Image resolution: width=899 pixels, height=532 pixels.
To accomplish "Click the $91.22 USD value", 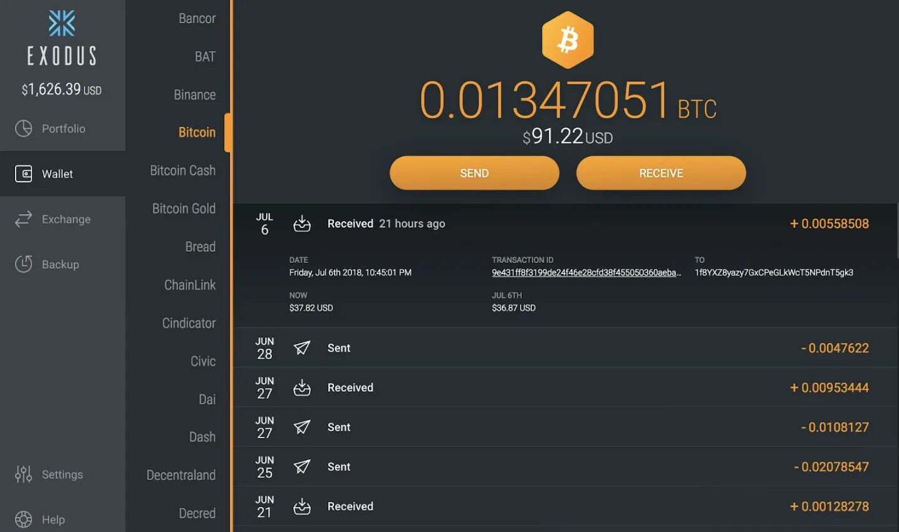I will [x=568, y=136].
